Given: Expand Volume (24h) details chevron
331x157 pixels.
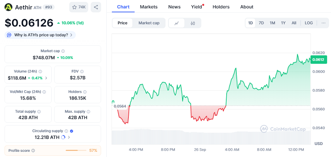Looking at the screenshot, I should tap(46, 78).
